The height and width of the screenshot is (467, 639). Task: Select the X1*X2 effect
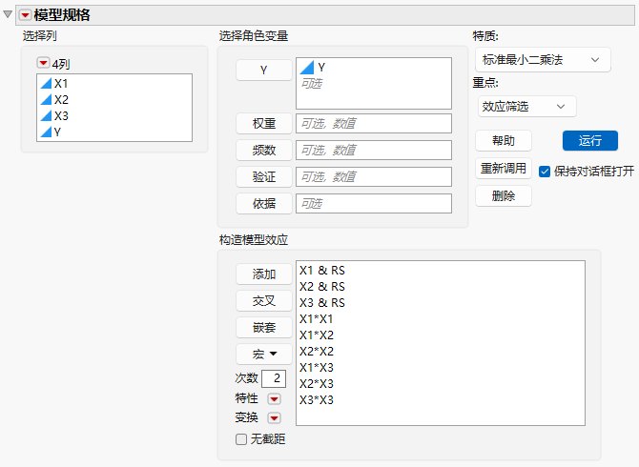pos(317,335)
